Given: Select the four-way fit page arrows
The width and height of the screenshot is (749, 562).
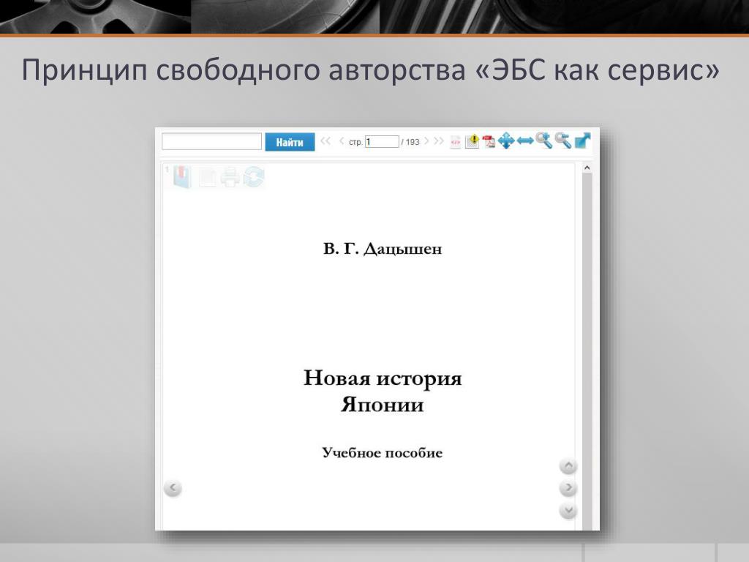Looking at the screenshot, I should click(x=506, y=141).
